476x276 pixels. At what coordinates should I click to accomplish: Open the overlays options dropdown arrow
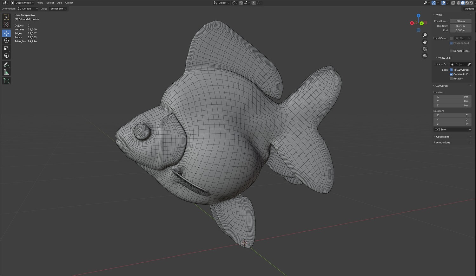click(448, 3)
